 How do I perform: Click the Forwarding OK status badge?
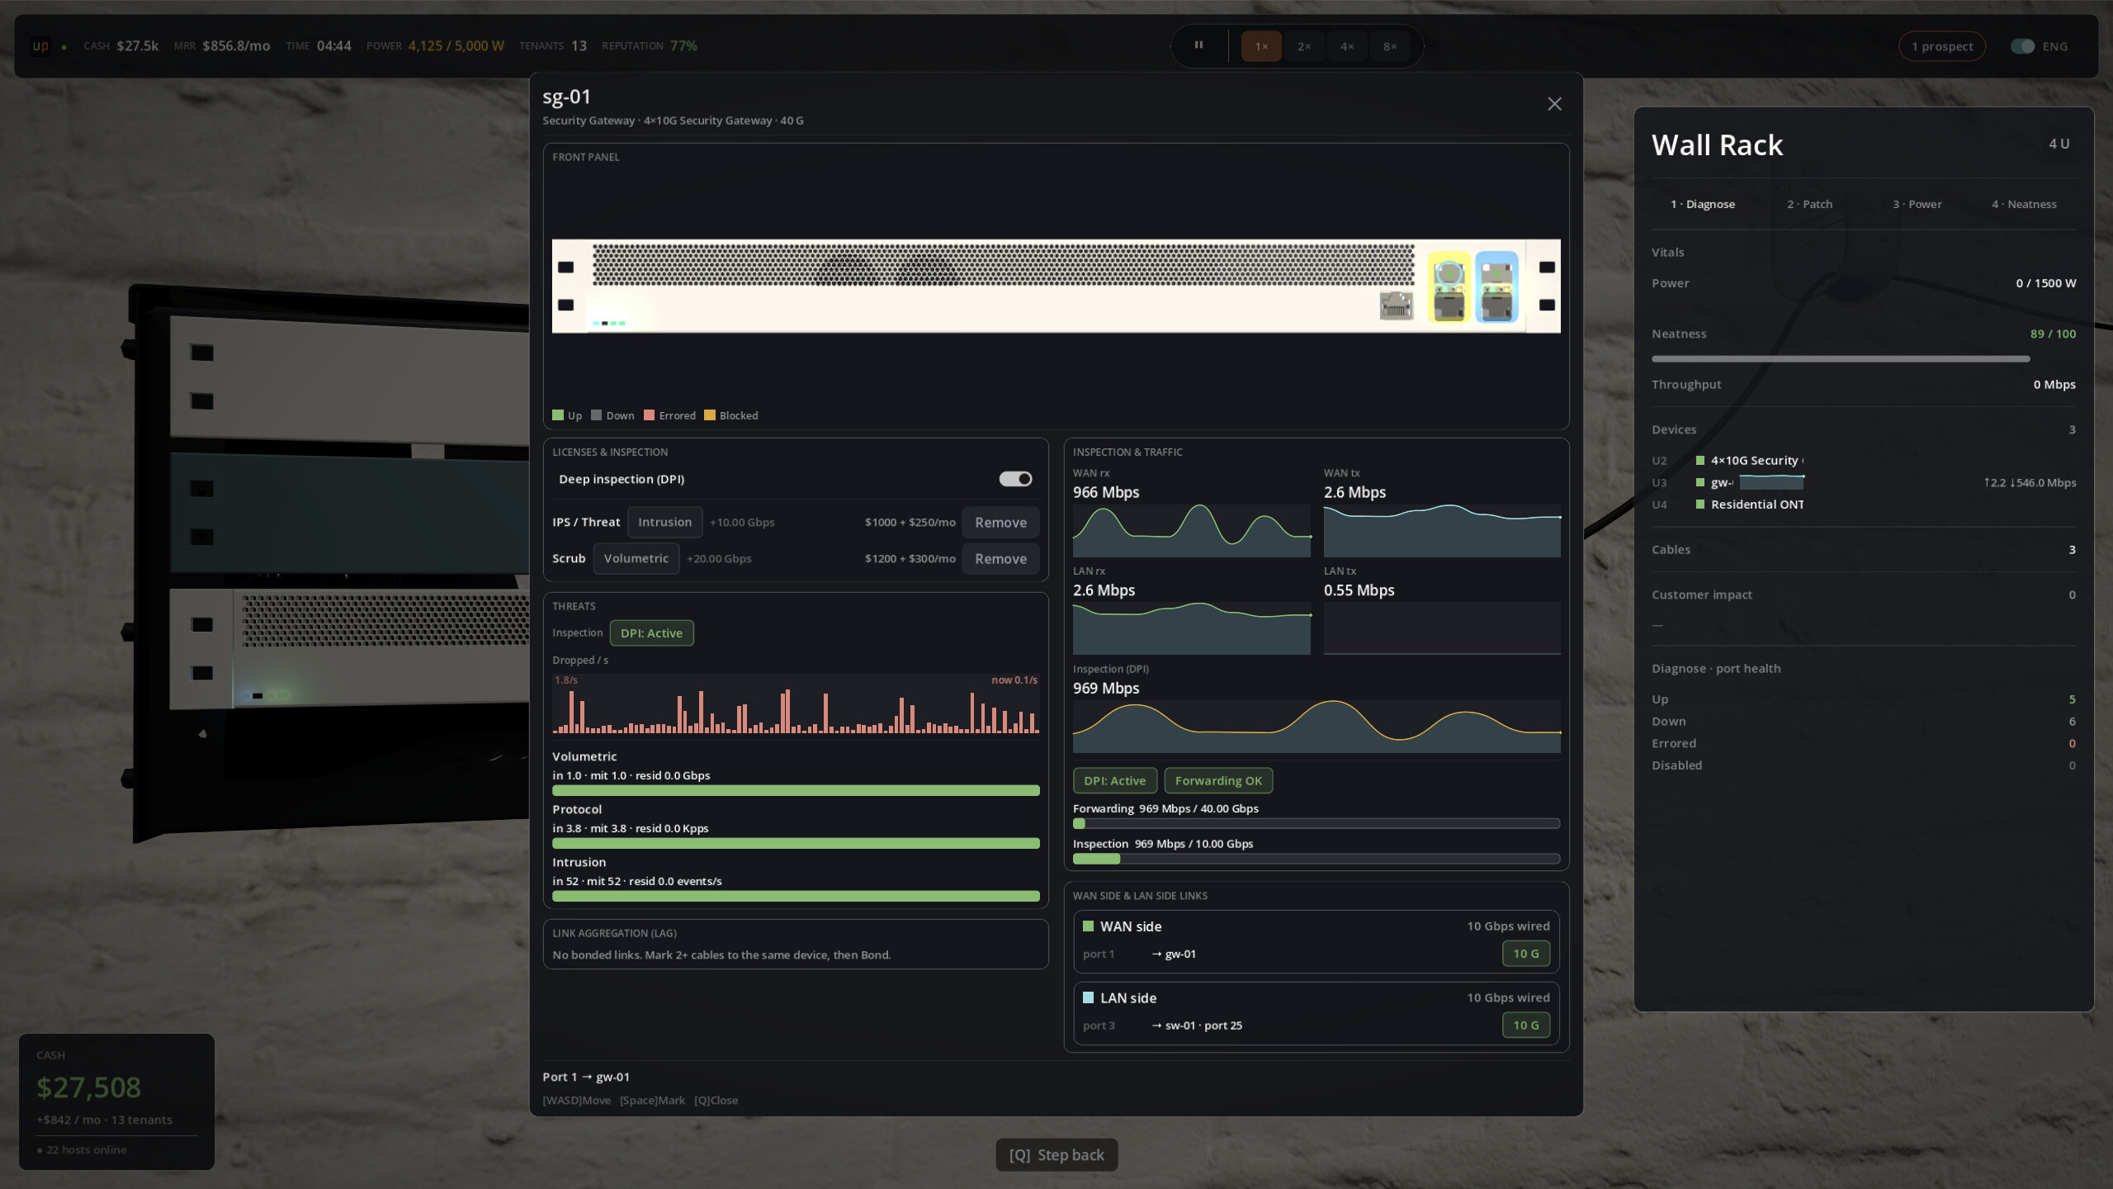[1218, 781]
